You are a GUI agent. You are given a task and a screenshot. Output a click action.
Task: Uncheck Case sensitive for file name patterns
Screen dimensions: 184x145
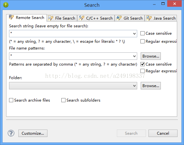coord(142,64)
